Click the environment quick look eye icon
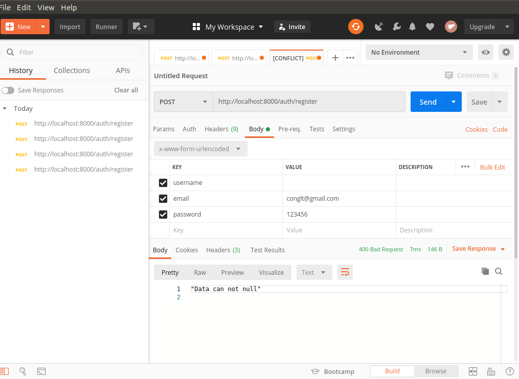The image size is (519, 379). tap(486, 52)
